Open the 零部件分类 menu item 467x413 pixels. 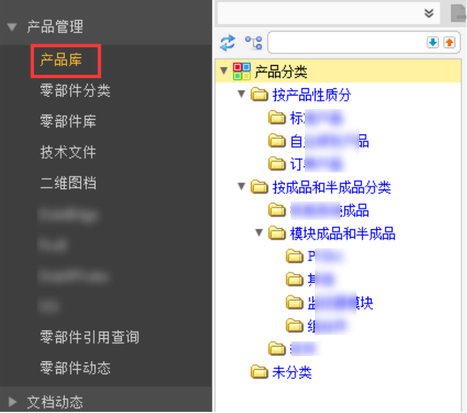click(x=75, y=91)
